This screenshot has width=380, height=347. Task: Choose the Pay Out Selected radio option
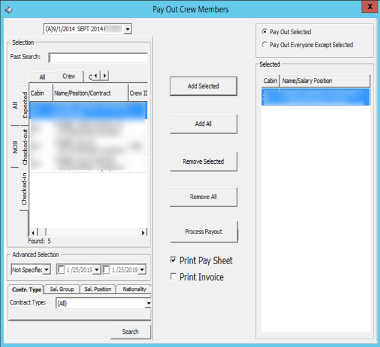click(264, 32)
